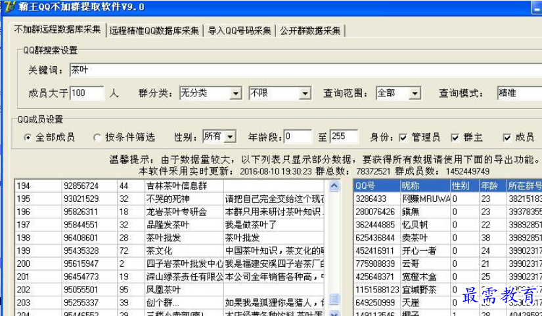
Task: Click the QQ号 column header
Action: 377,186
